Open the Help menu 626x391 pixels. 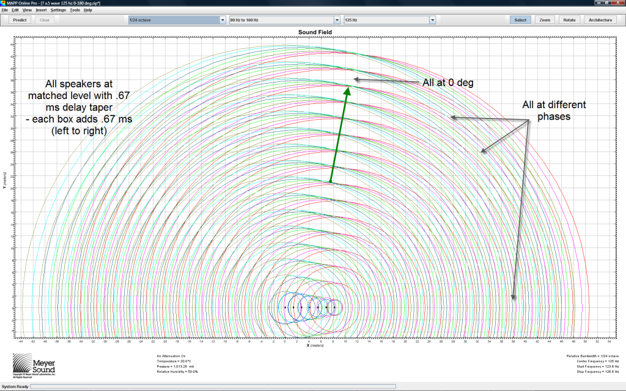click(x=88, y=10)
